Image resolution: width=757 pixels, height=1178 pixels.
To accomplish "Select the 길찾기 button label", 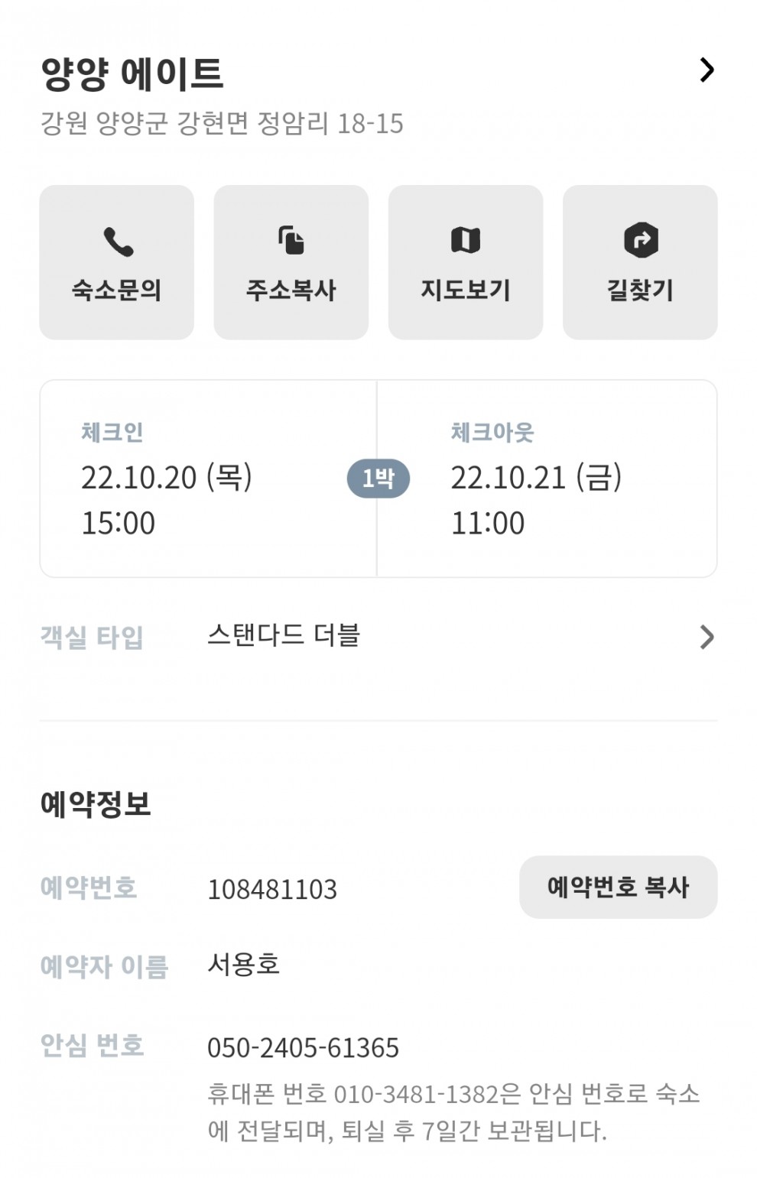I will point(641,290).
